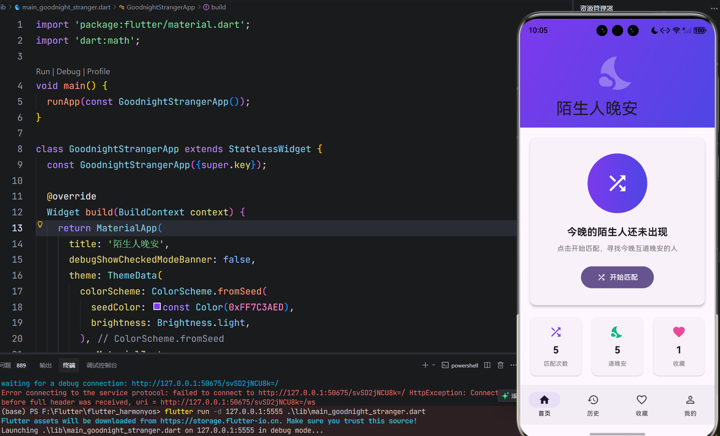
Task: Tap the battery indicator in phone status bar
Action: [x=700, y=30]
